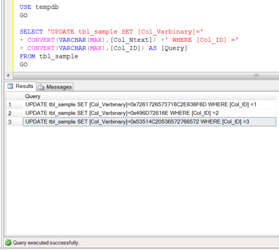Click the 'Query executed successfully.' status text

(46, 243)
